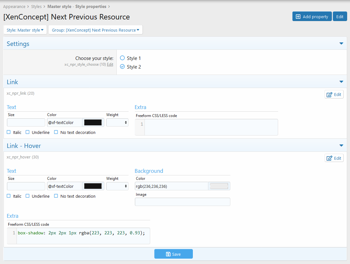Screen dimensions: 350x264
Task: Open the Link - Hover Weight dropdown
Action: click(117, 187)
